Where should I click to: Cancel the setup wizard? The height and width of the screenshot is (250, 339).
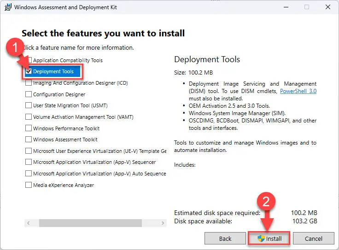[x=314, y=238]
